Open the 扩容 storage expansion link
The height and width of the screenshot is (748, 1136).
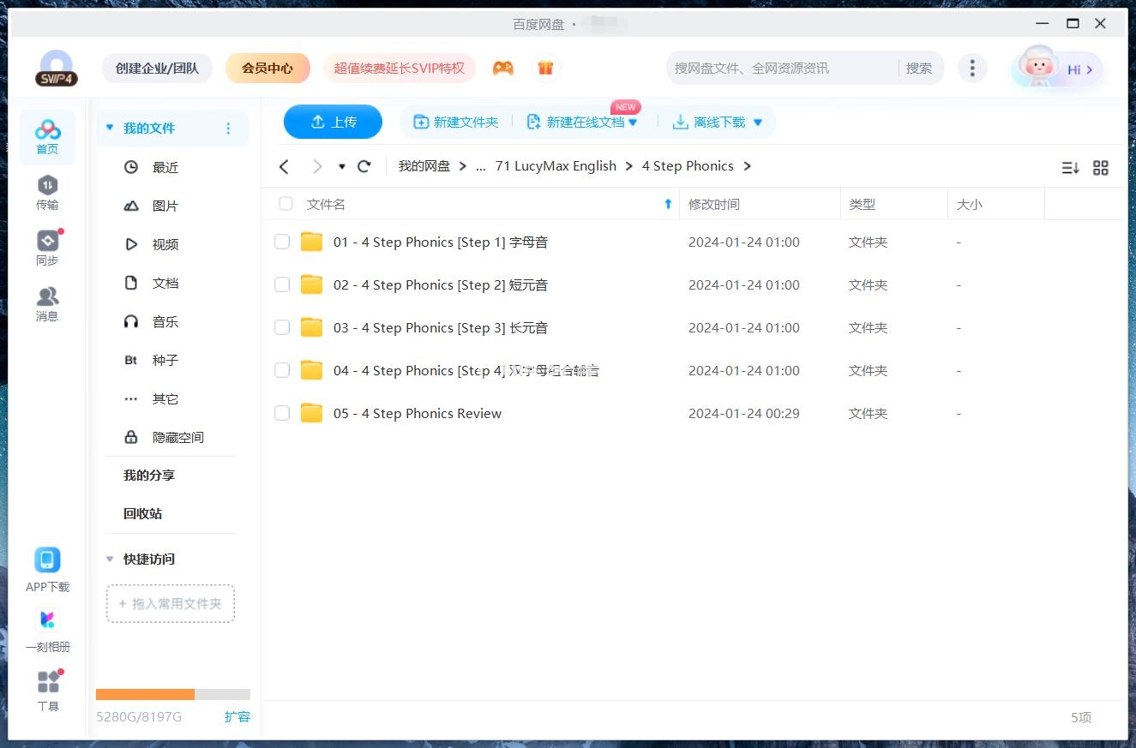(x=237, y=717)
